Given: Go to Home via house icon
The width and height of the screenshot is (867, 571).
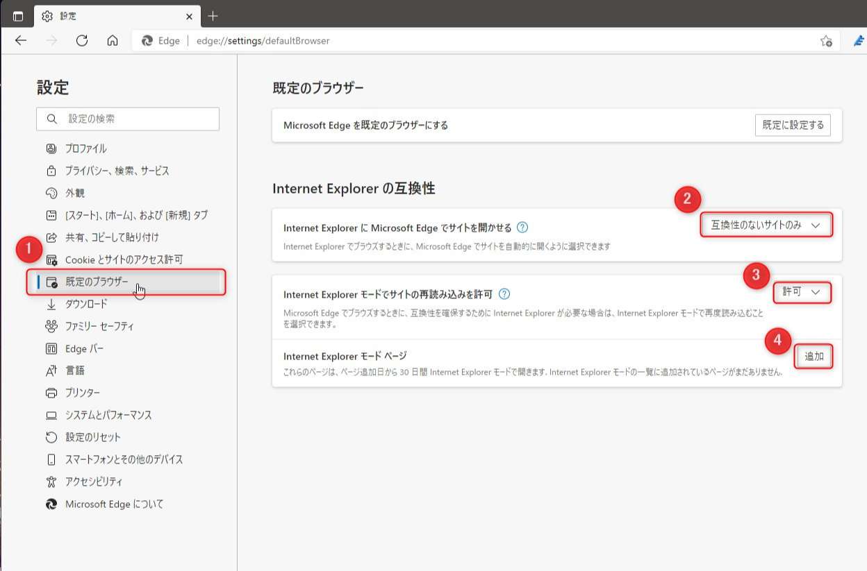Looking at the screenshot, I should pos(113,40).
